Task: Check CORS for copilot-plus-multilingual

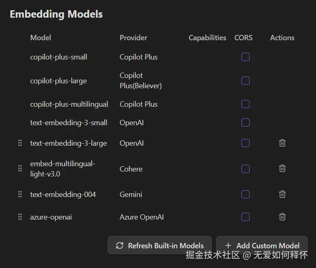Action: 246,104
